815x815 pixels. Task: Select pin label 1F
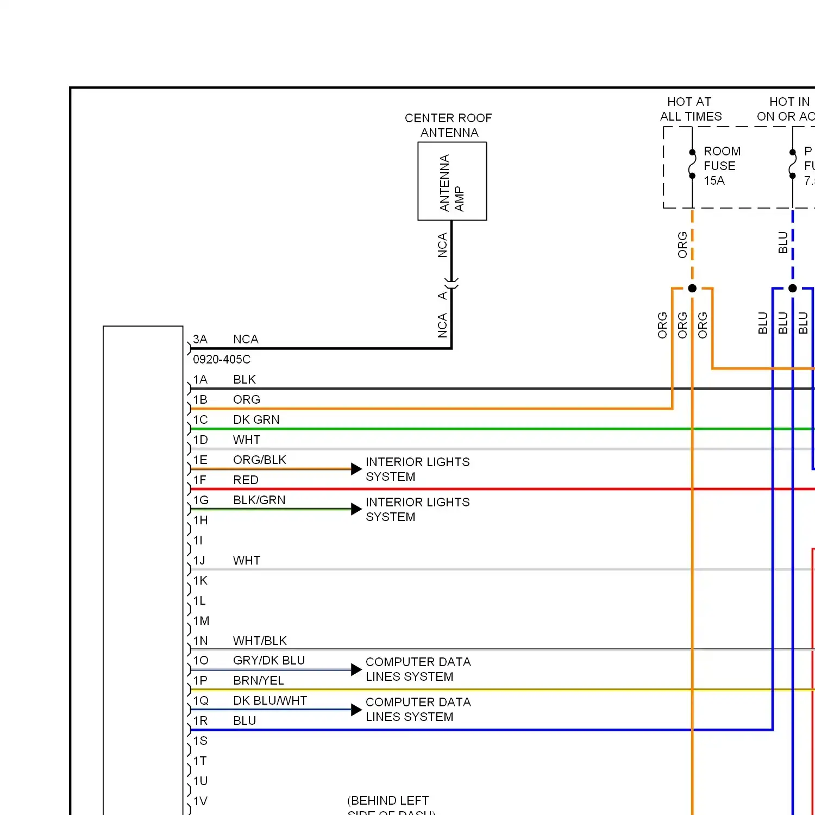pyautogui.click(x=200, y=480)
